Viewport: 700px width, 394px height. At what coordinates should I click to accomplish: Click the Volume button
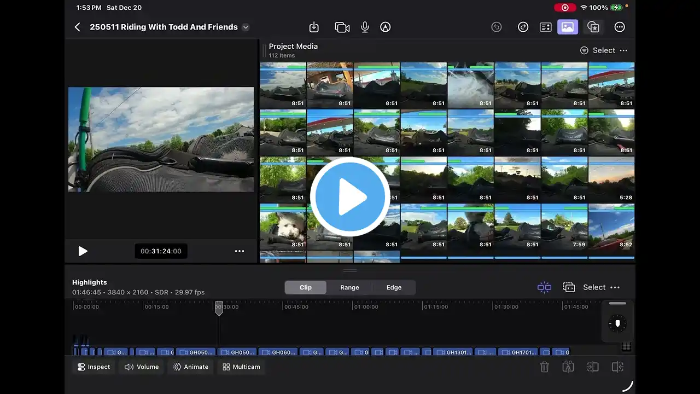[142, 367]
